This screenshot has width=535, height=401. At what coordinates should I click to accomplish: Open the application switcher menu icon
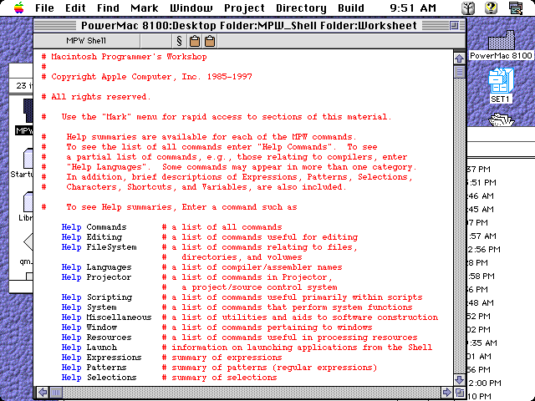coord(515,8)
